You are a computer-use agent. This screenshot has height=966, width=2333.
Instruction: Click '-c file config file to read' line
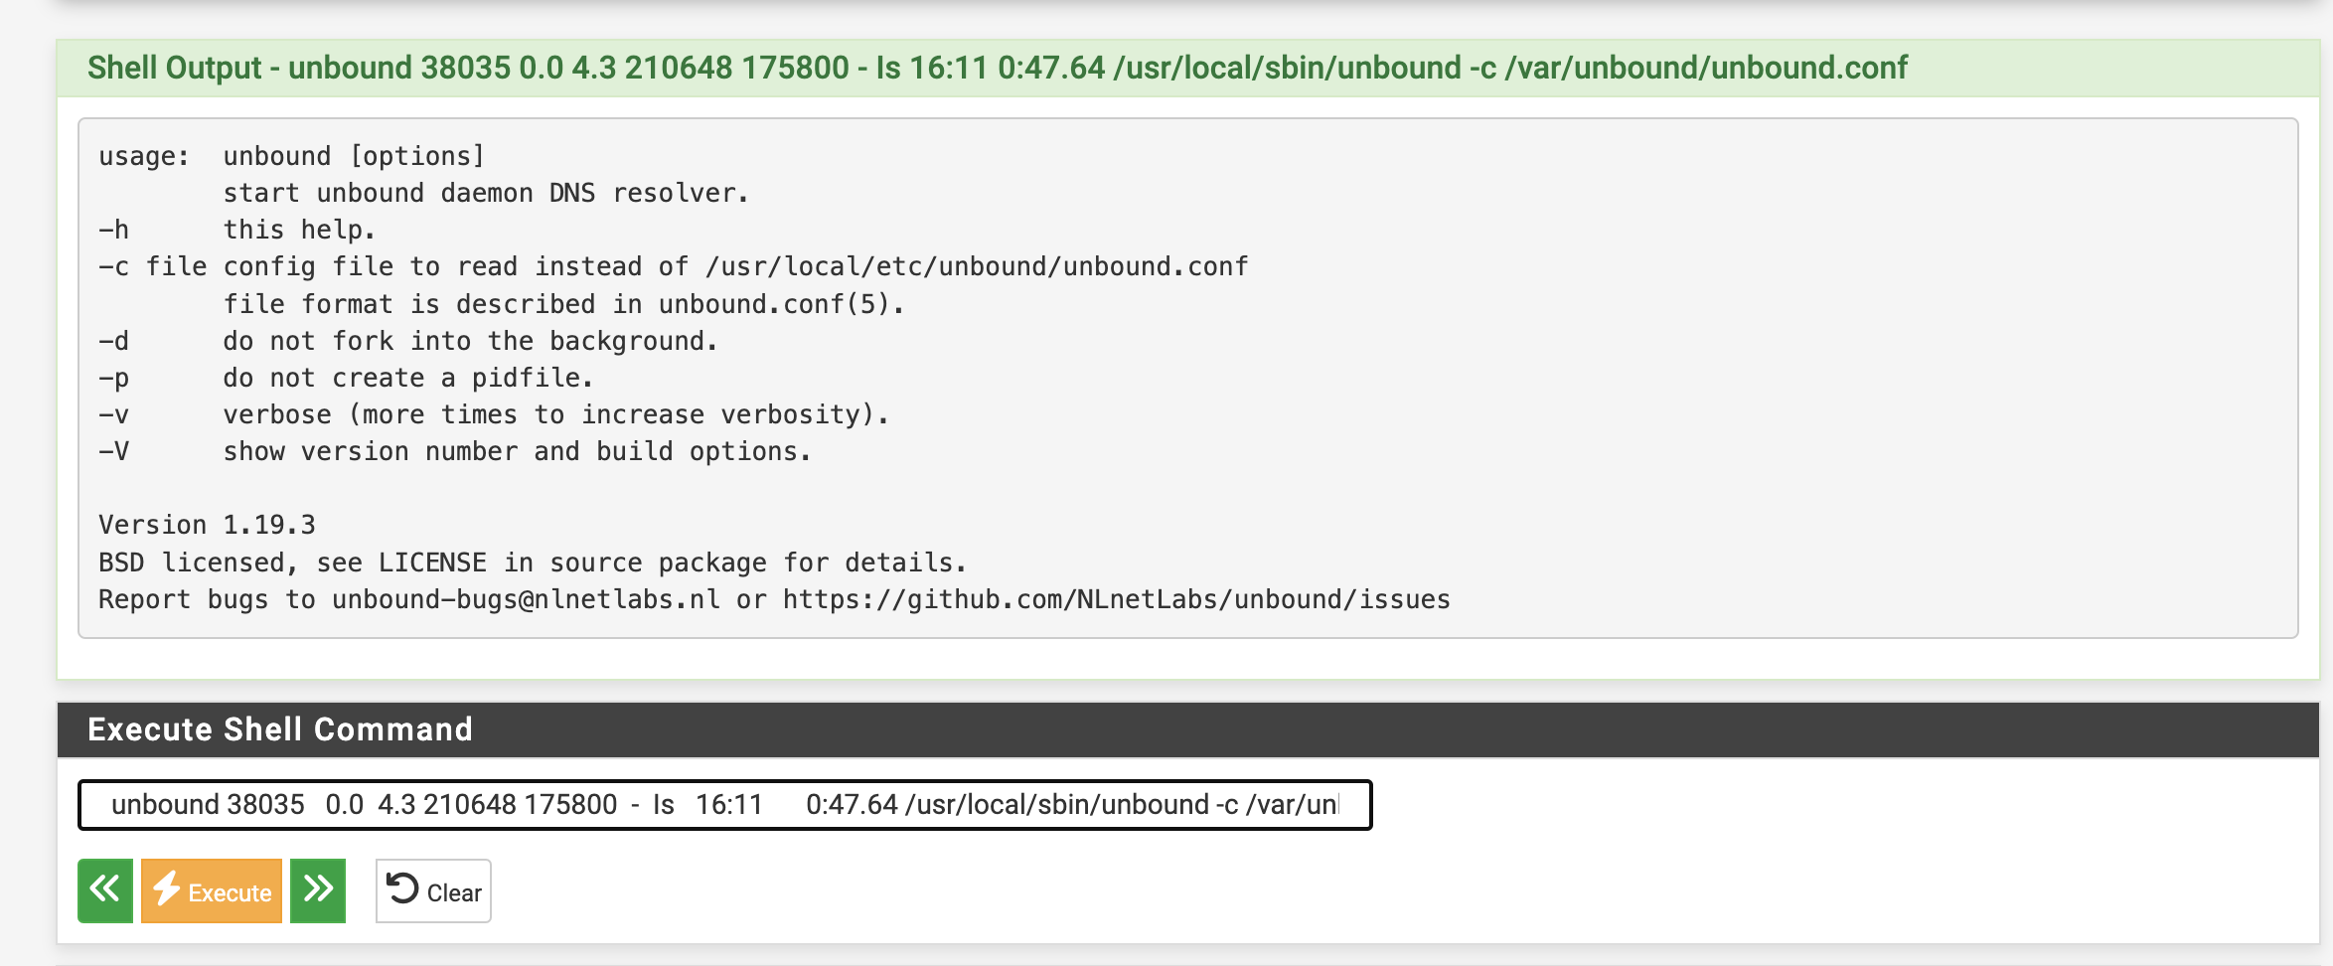coord(673,266)
